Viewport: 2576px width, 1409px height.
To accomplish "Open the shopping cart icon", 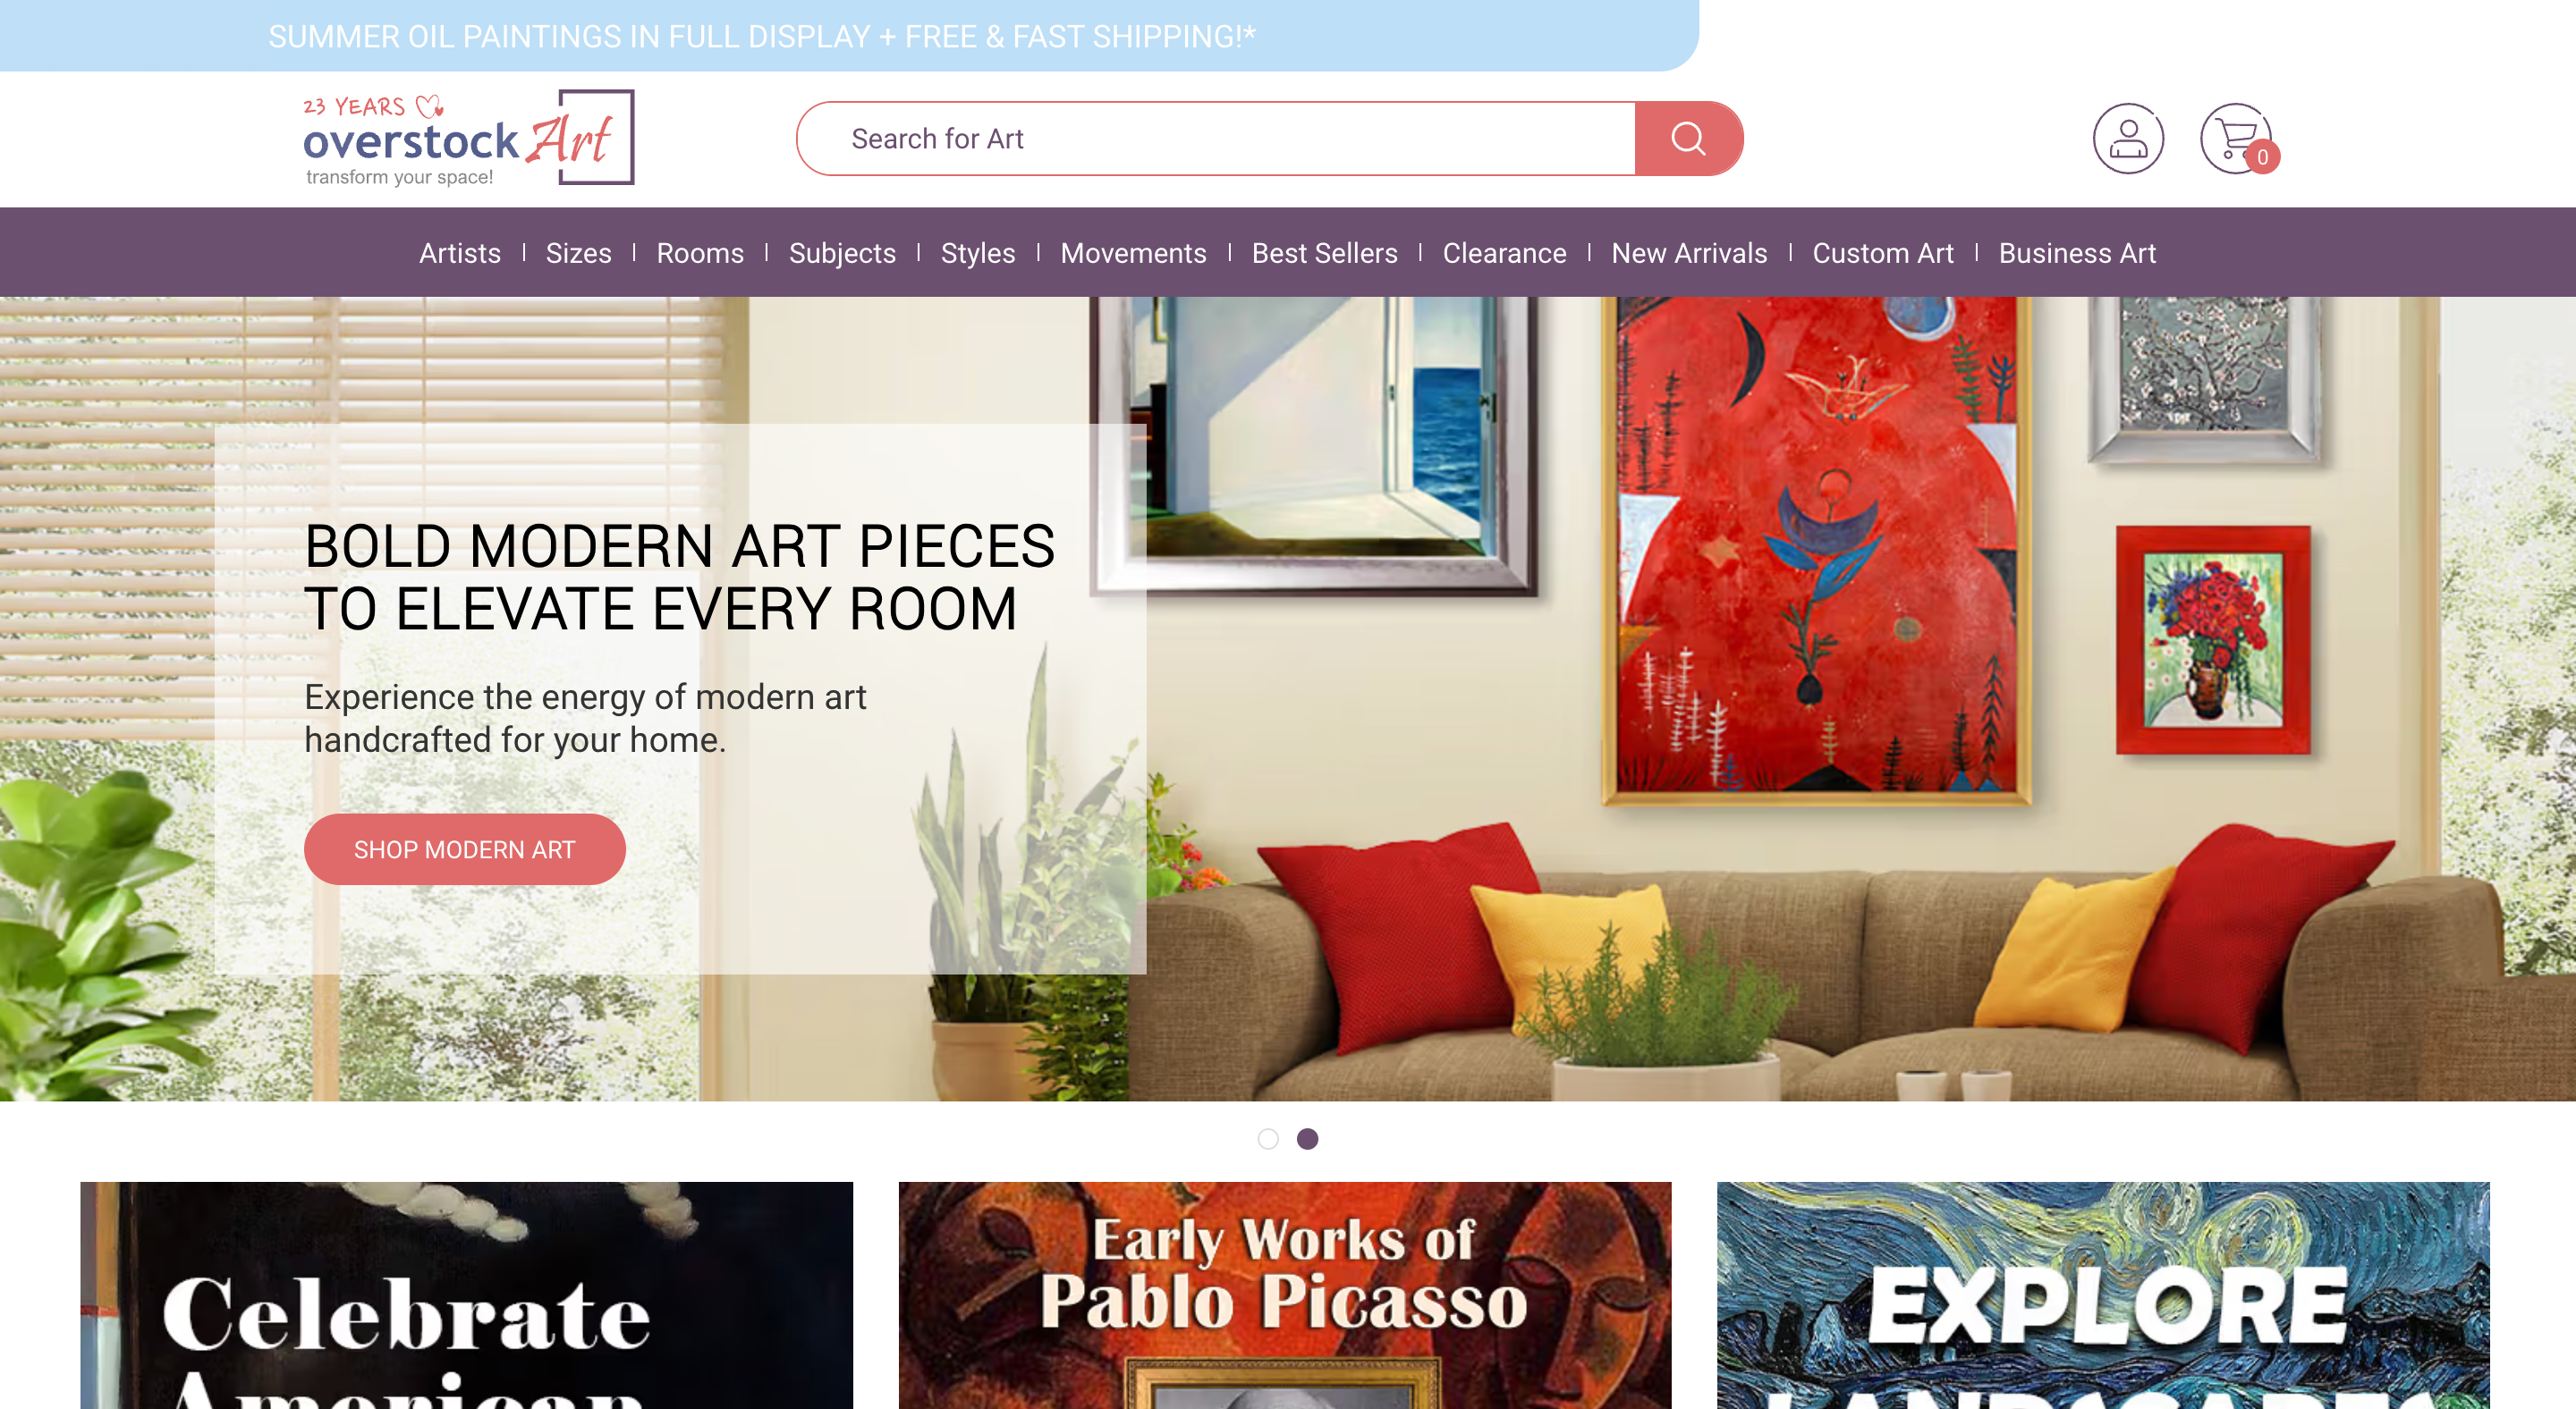I will pyautogui.click(x=2238, y=138).
